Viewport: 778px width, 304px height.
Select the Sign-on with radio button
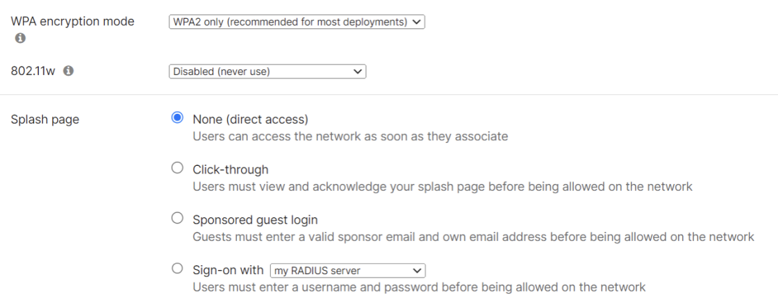(x=177, y=269)
